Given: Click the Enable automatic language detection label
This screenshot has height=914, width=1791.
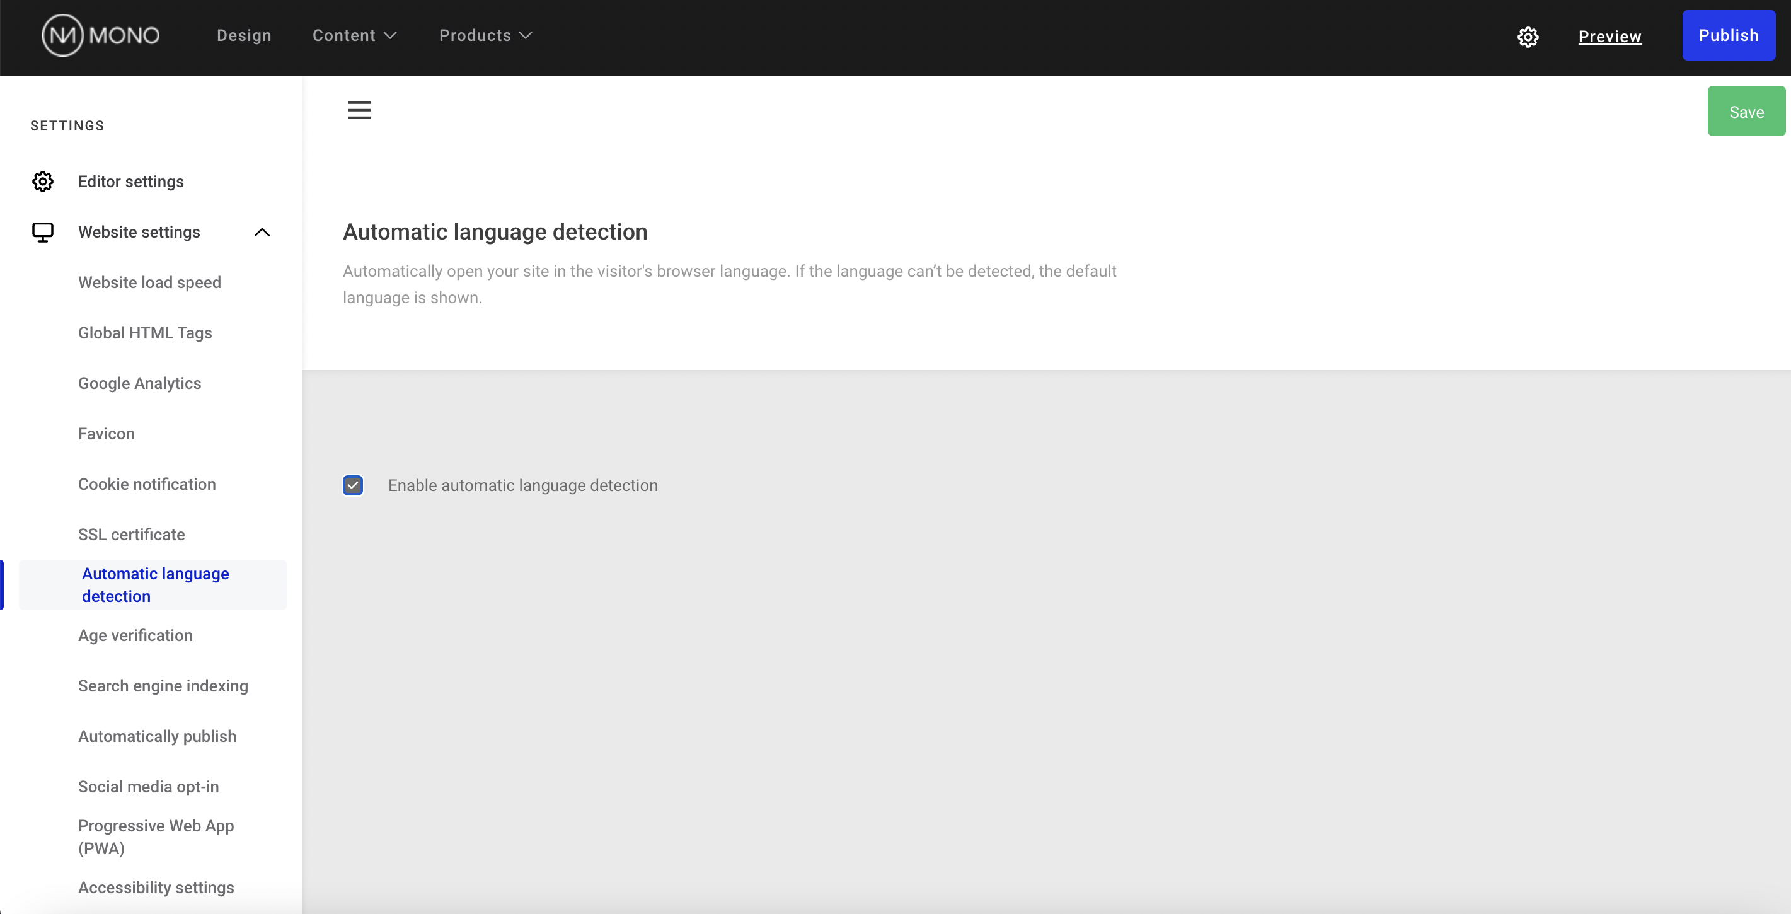Looking at the screenshot, I should (x=523, y=485).
